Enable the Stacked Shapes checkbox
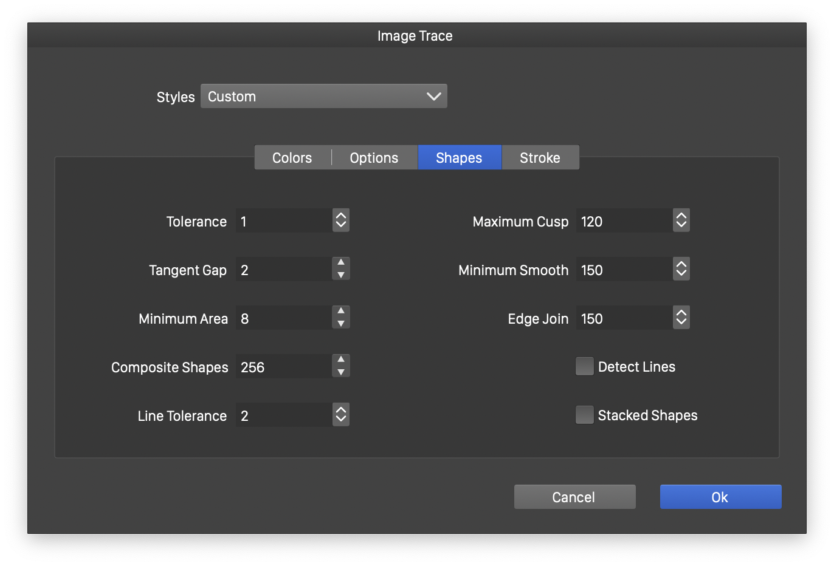Image resolution: width=834 pixels, height=566 pixels. click(x=585, y=415)
